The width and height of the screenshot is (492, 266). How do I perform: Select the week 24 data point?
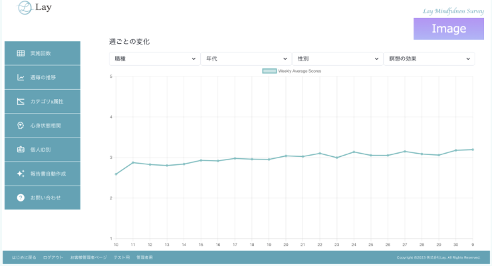pyautogui.click(x=354, y=152)
